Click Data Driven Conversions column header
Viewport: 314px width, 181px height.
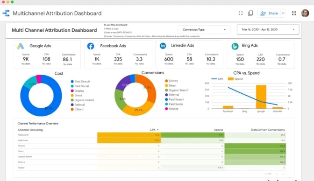pos(268,130)
